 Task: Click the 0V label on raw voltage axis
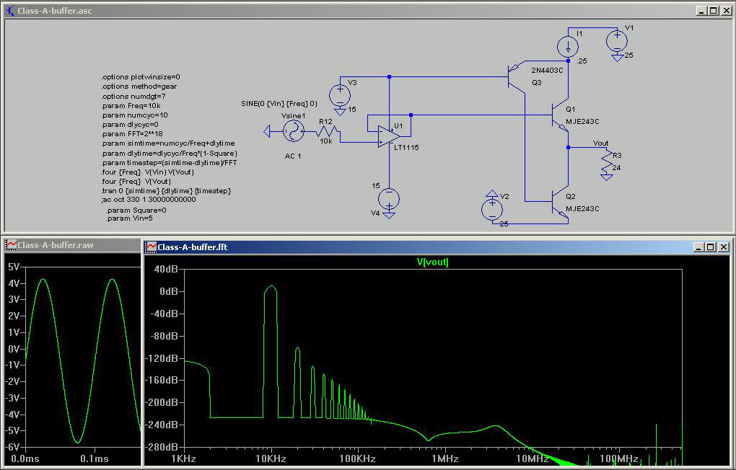pos(14,349)
